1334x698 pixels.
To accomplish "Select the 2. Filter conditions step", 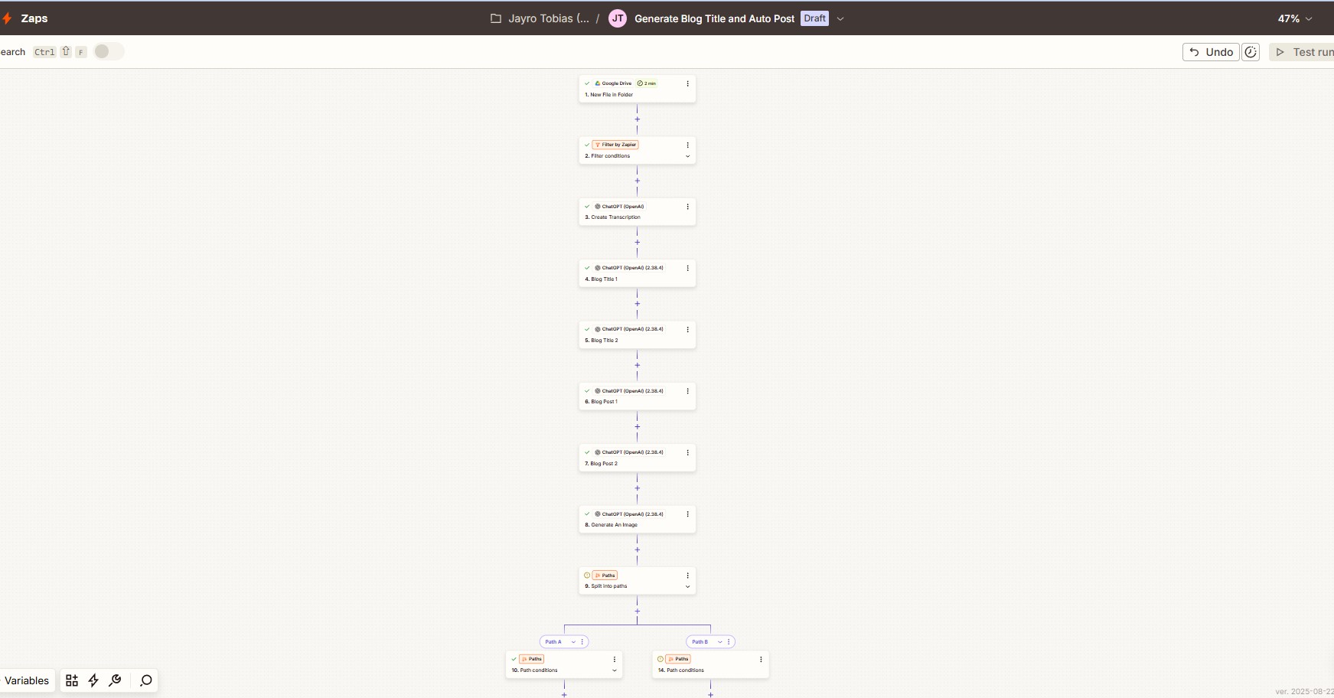I will 637,150.
